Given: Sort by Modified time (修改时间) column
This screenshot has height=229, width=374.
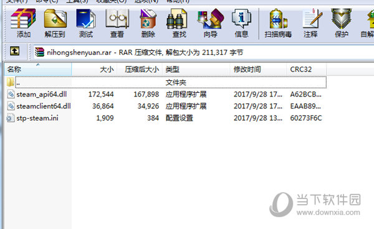Looking at the screenshot, I should (x=258, y=69).
